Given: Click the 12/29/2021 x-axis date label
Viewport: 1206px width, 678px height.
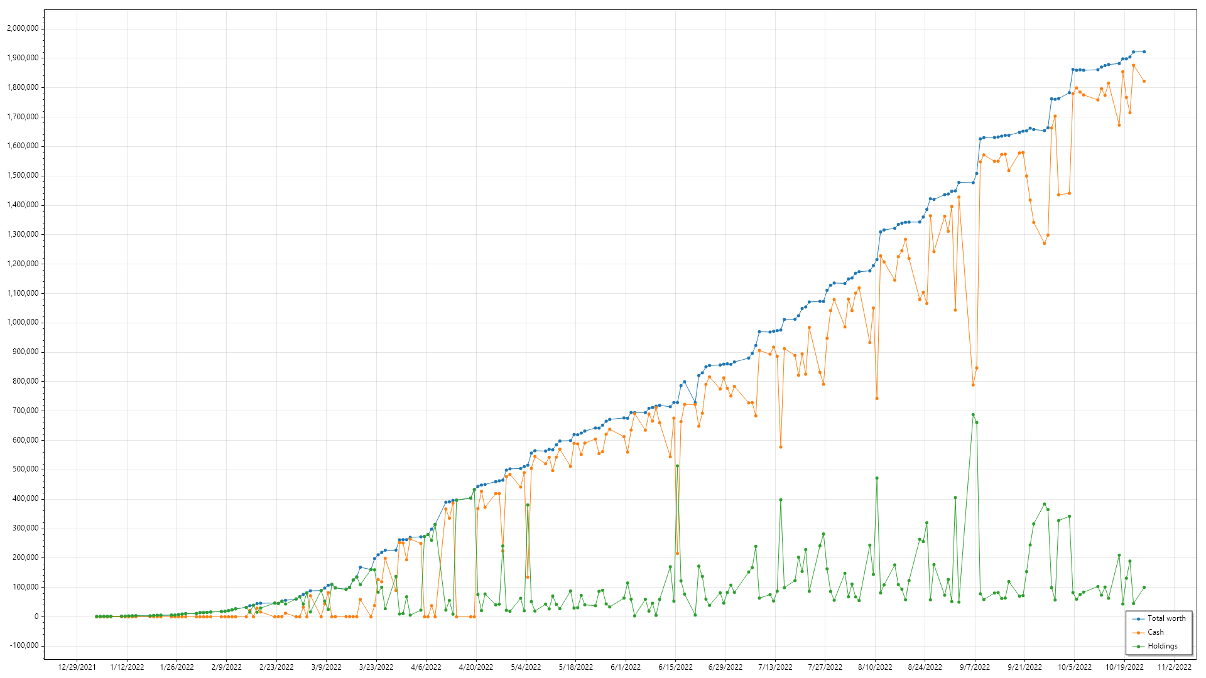Looking at the screenshot, I should click(77, 667).
